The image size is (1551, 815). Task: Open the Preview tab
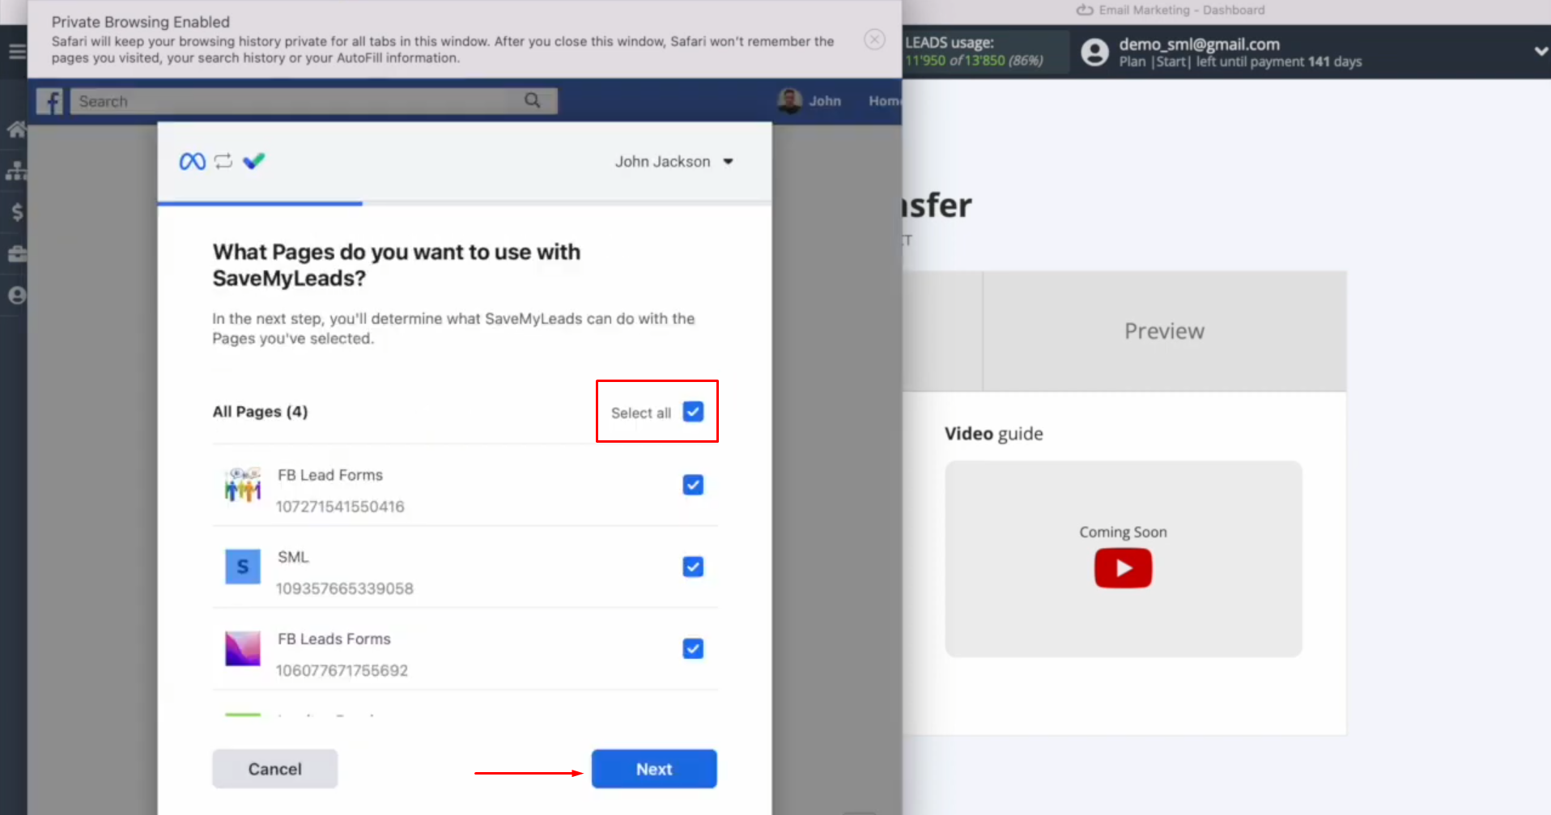click(1164, 331)
